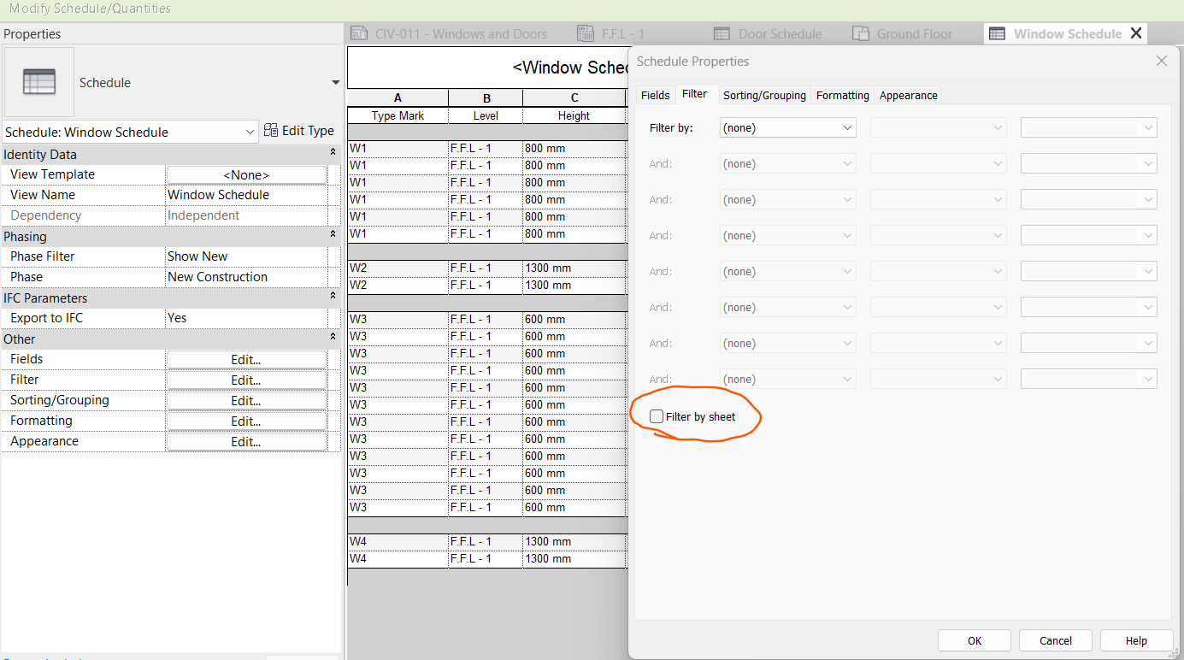This screenshot has height=660, width=1184.
Task: Click the Edit Type icon
Action: (271, 130)
